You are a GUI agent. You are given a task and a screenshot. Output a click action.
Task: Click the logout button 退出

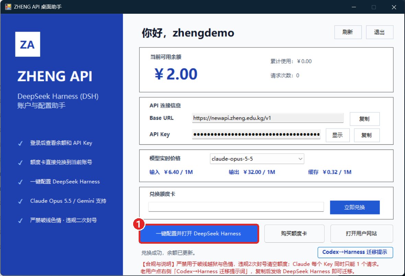click(x=379, y=32)
